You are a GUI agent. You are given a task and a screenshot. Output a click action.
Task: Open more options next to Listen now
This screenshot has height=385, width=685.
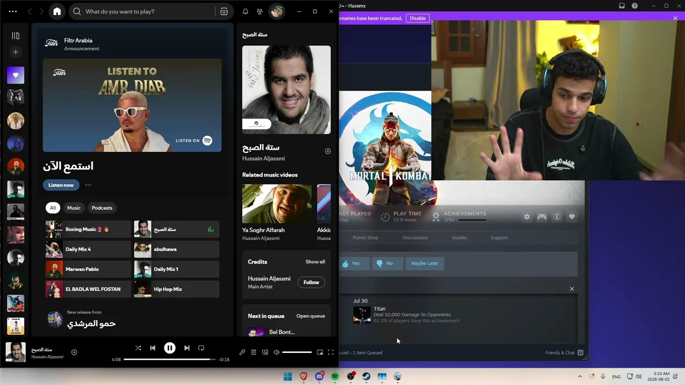(88, 185)
